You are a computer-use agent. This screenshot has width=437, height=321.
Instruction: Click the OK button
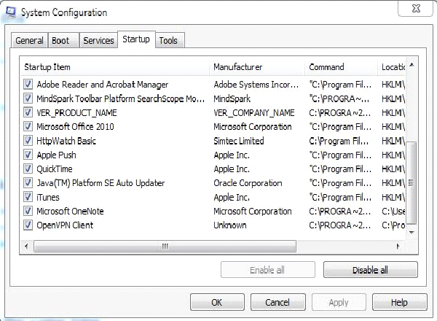217,302
